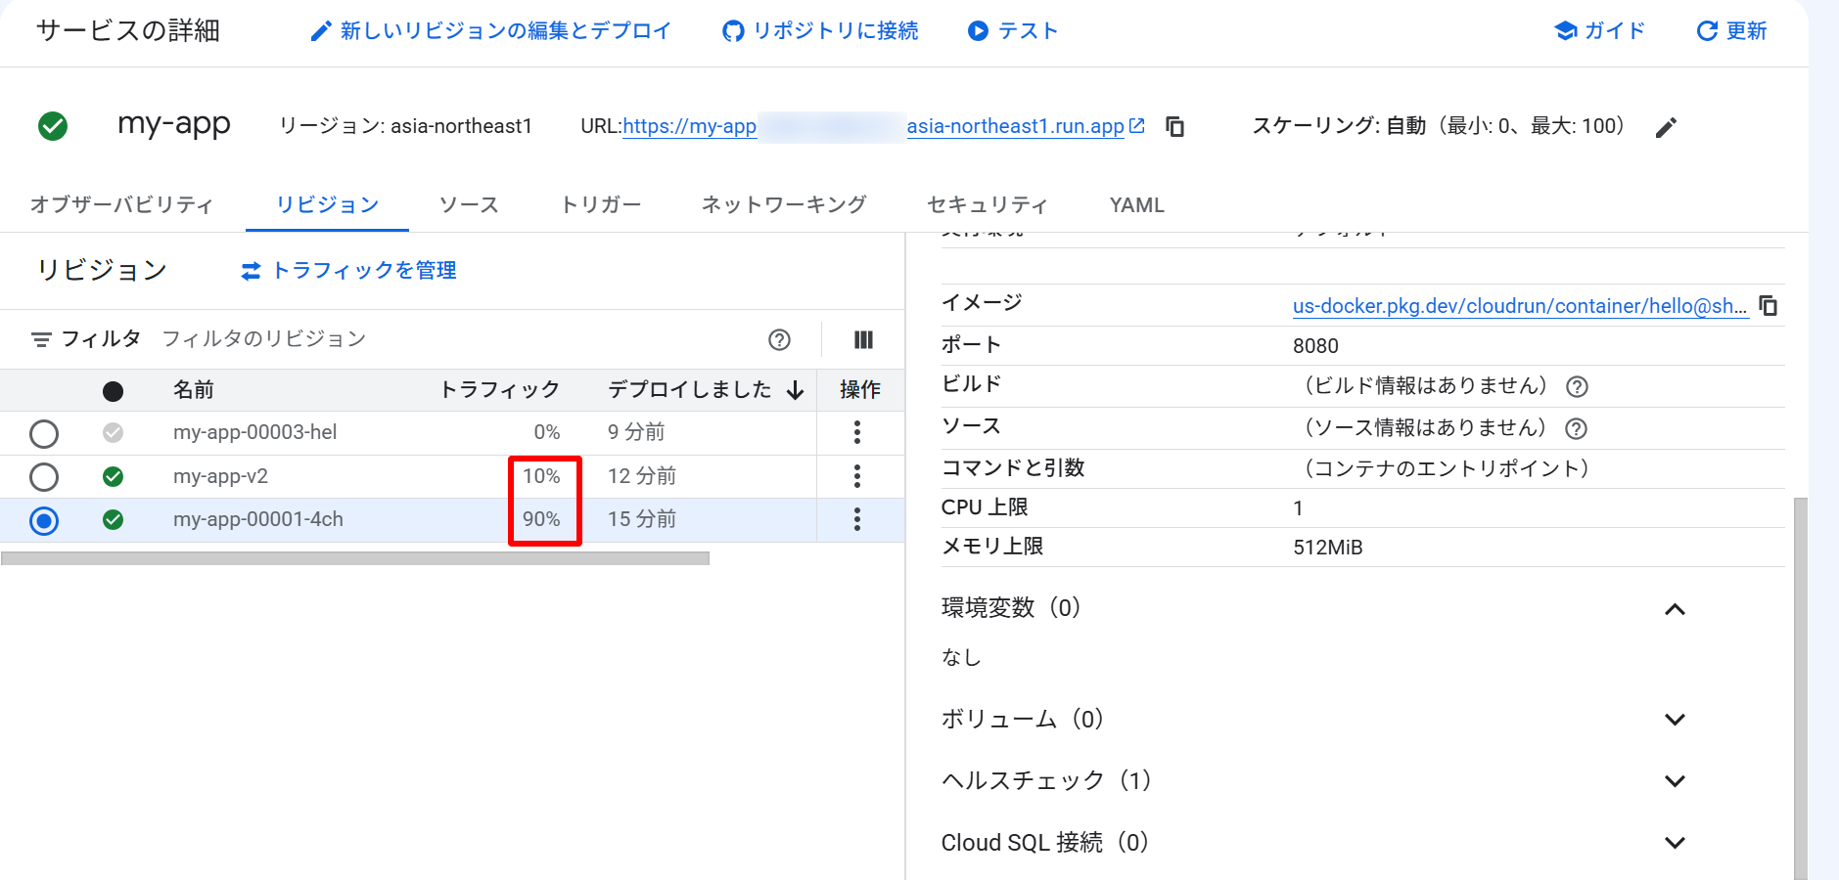
Task: Copy the container image path icon
Action: point(1769,306)
